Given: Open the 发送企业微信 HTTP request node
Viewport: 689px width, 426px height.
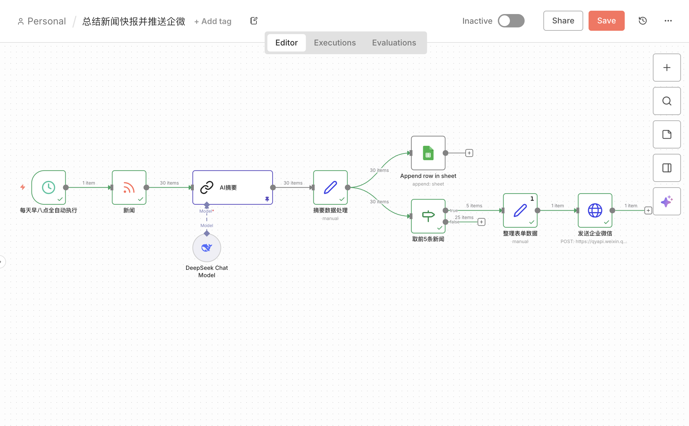Looking at the screenshot, I should [595, 210].
